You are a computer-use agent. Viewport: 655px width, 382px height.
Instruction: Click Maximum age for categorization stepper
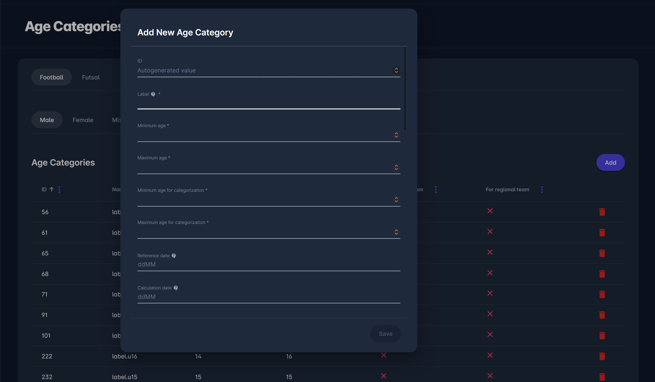point(396,232)
